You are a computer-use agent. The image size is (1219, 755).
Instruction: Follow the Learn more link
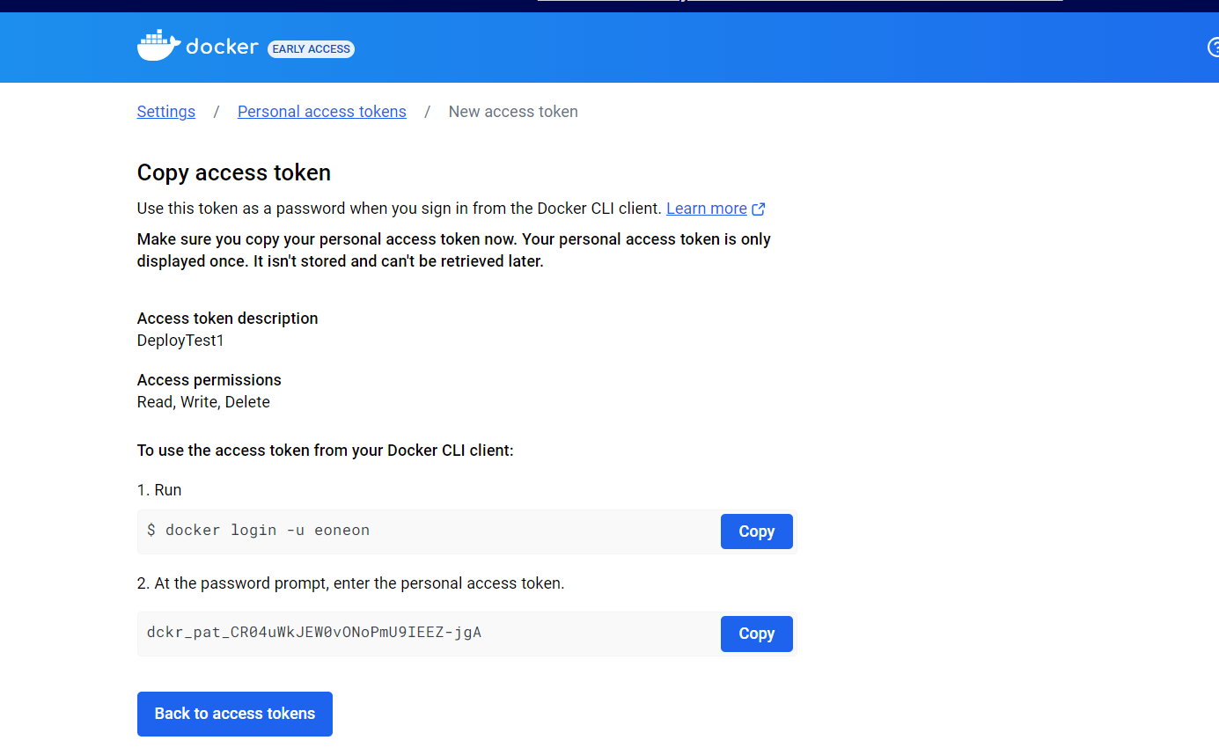click(x=707, y=209)
